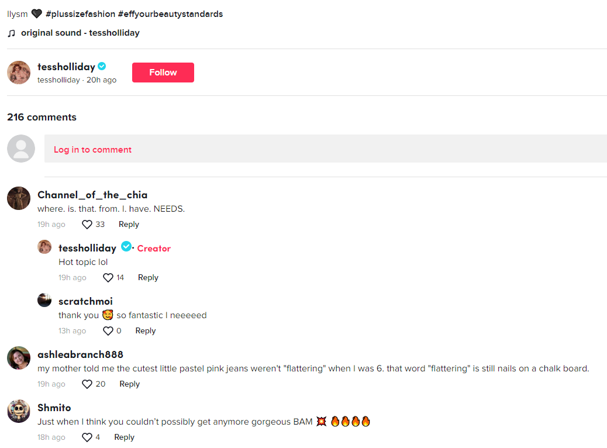This screenshot has width=607, height=448.
Task: Reply to ashleabranch888's comment
Action: point(130,384)
